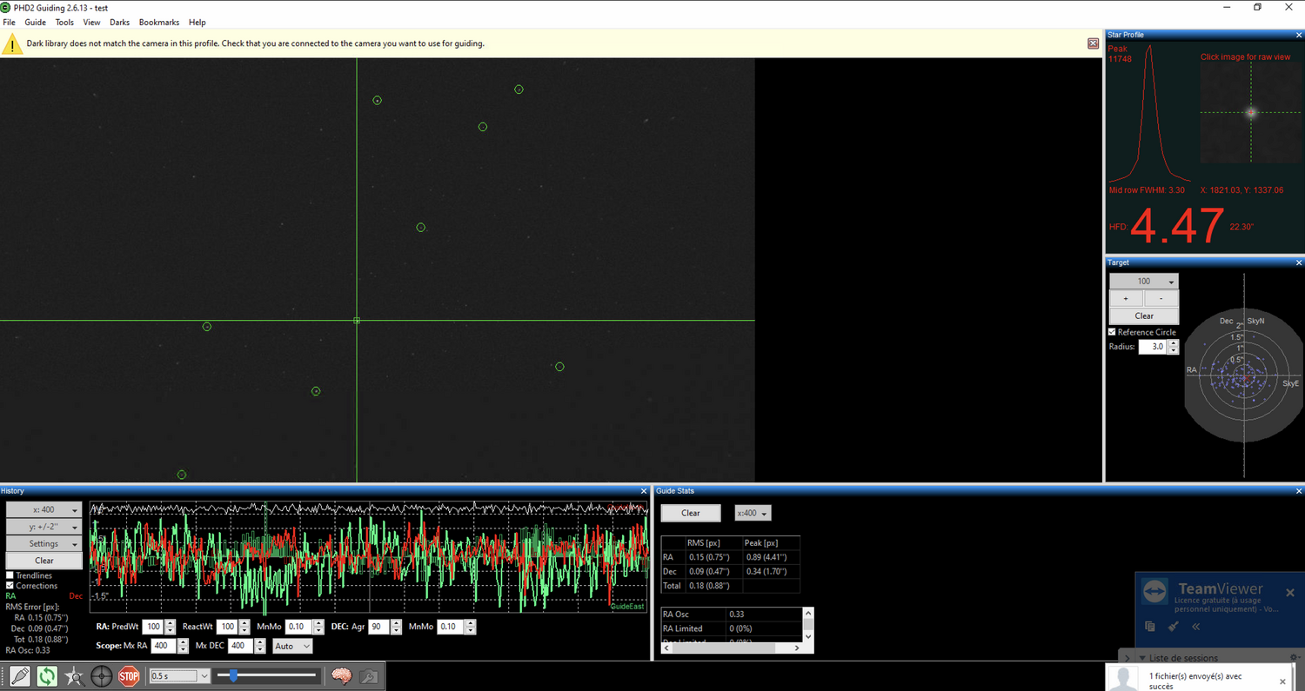The width and height of the screenshot is (1305, 691).
Task: Click the TeamViewer copy documents icon
Action: tap(1150, 626)
